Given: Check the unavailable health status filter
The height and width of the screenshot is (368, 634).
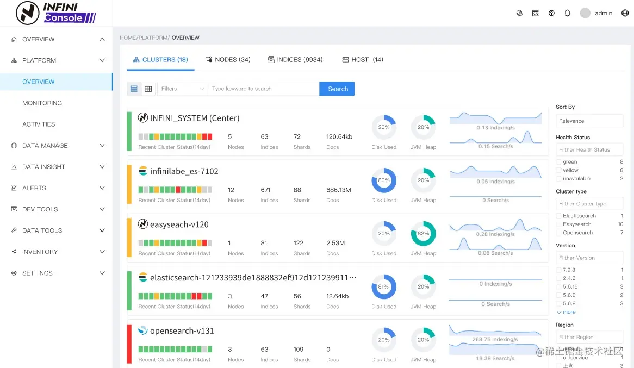Looking at the screenshot, I should 559,179.
